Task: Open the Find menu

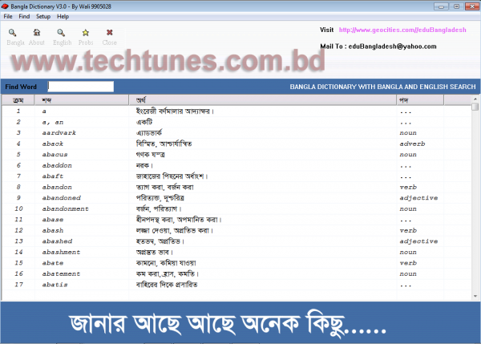Action: 24,17
